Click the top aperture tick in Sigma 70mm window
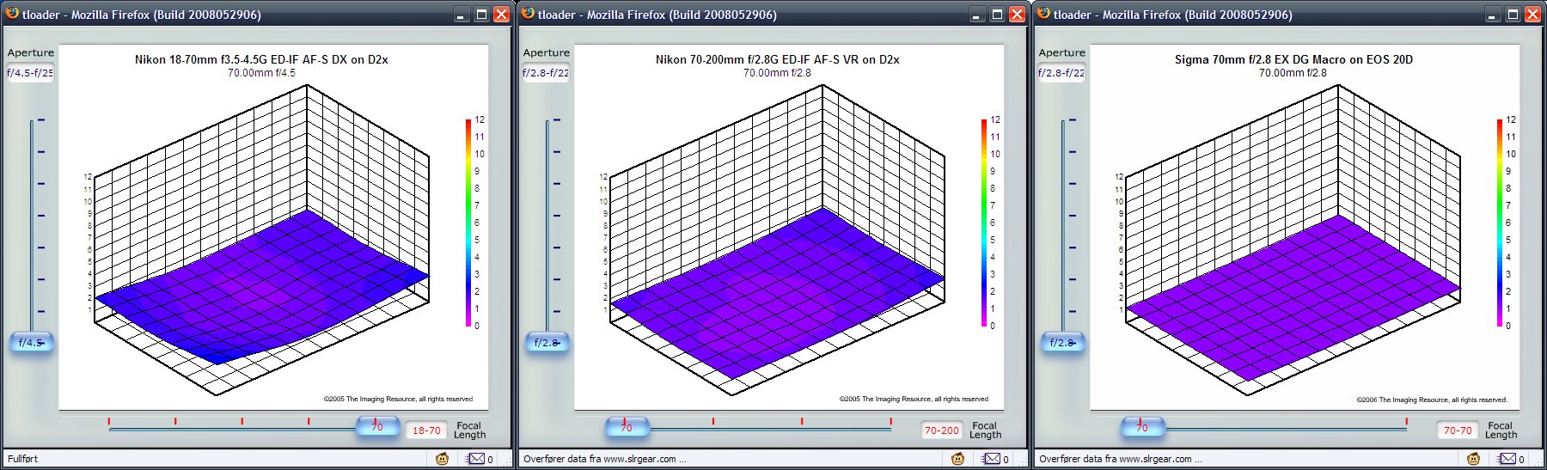Viewport: 1547px width, 470px height. [1073, 120]
